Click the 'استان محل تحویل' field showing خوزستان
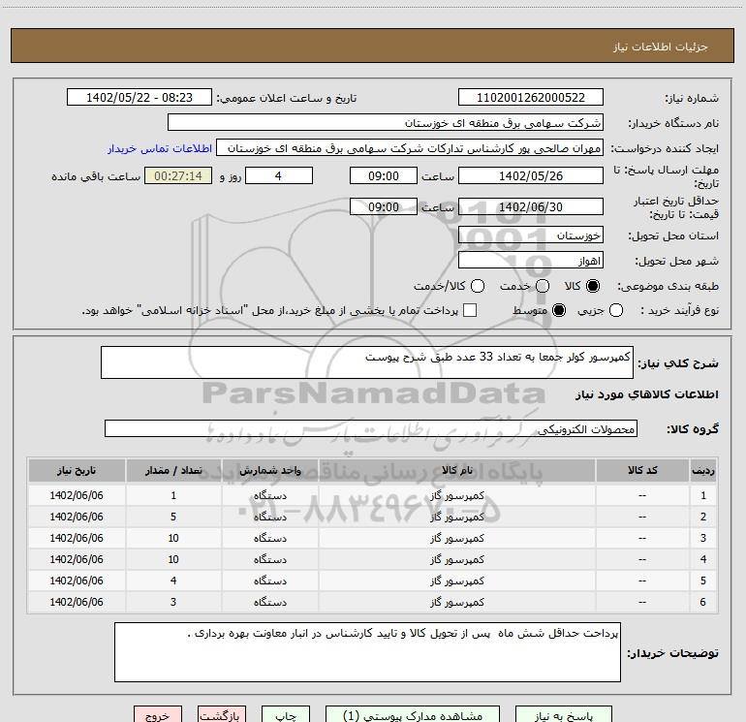 [530, 235]
